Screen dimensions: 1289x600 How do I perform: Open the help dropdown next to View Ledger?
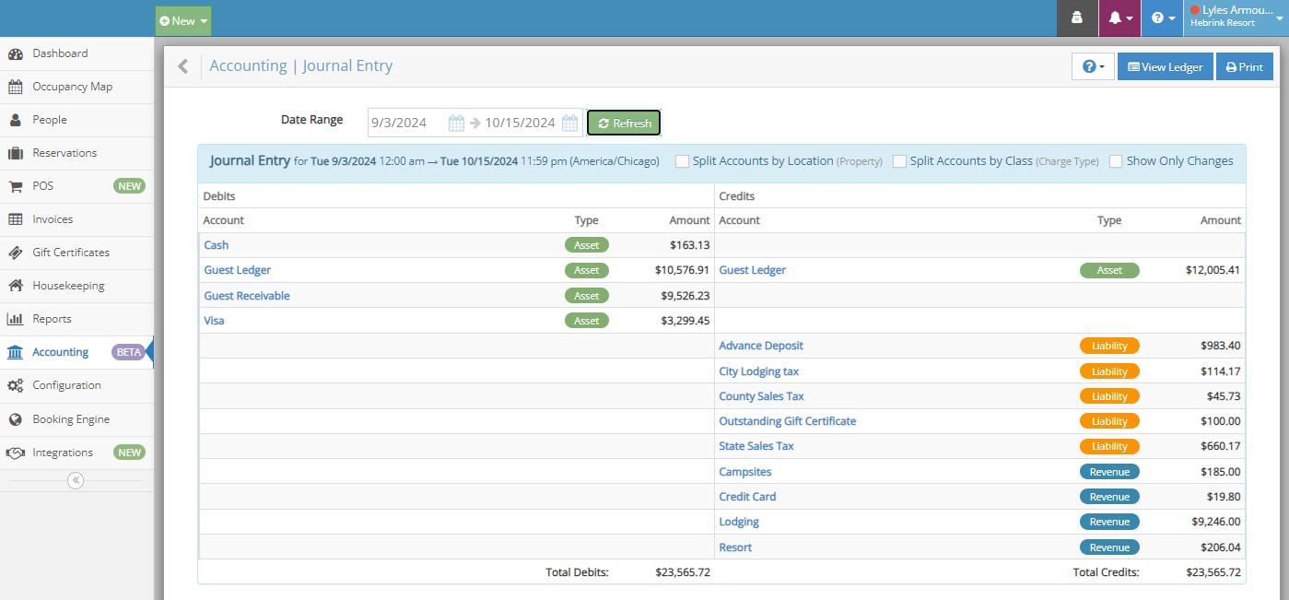coord(1093,66)
